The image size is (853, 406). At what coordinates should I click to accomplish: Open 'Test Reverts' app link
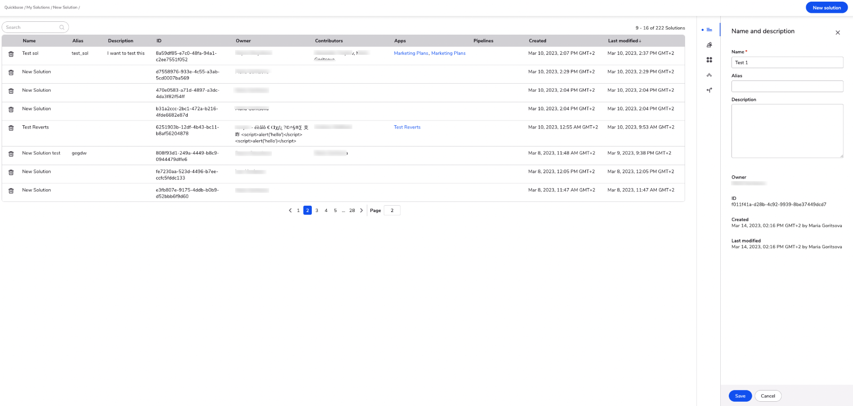(x=407, y=127)
